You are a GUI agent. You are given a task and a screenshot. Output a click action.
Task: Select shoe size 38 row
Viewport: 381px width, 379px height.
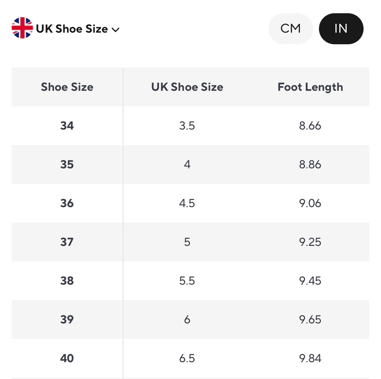click(67, 280)
